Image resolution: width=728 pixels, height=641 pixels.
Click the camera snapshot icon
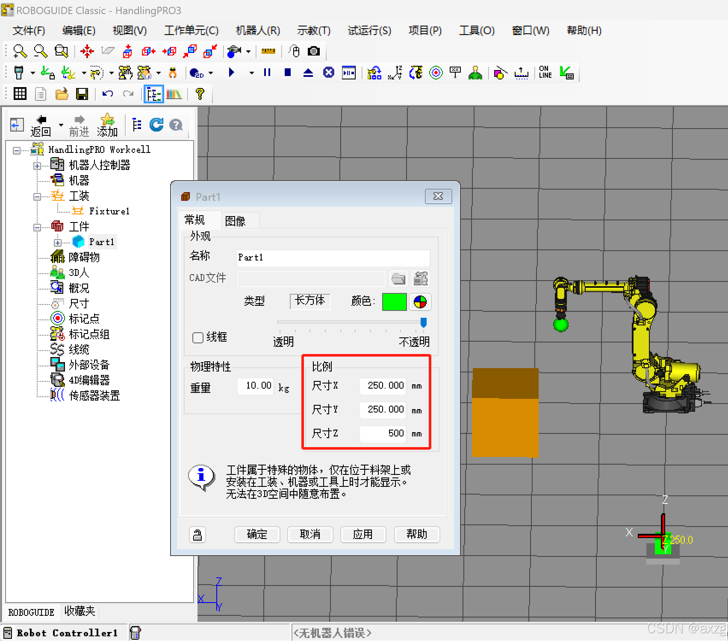(314, 51)
